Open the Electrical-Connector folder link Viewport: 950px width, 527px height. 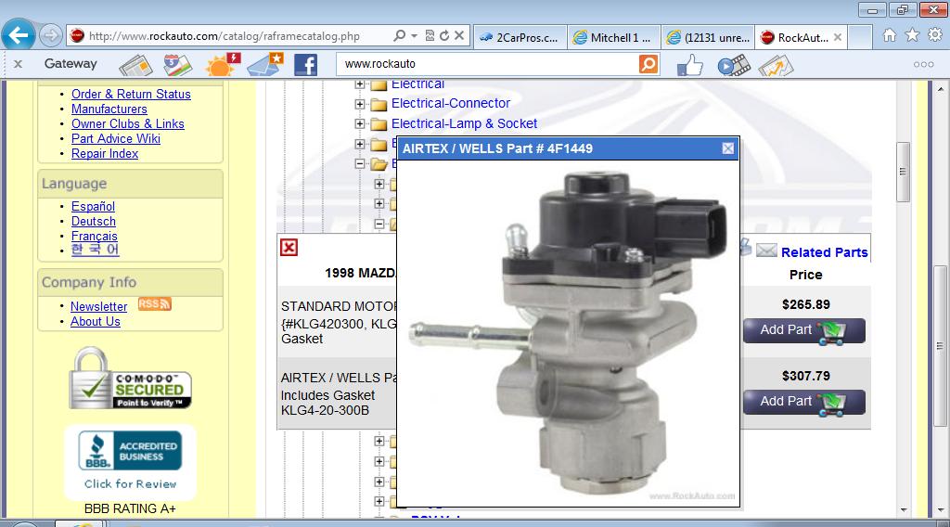click(451, 103)
